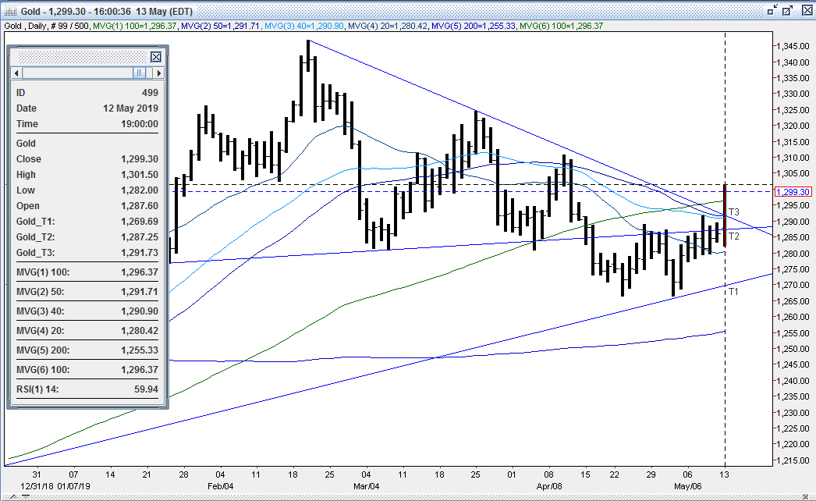Click the MVG(4) 20=1,280.42 legend entry
The image size is (816, 501).
[387, 26]
